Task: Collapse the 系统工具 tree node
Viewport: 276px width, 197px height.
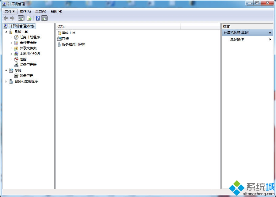Action: 6,32
